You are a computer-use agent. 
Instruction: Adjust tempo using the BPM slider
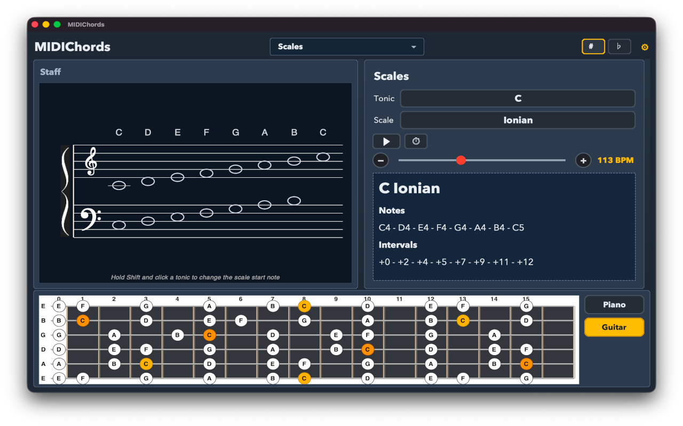(461, 160)
